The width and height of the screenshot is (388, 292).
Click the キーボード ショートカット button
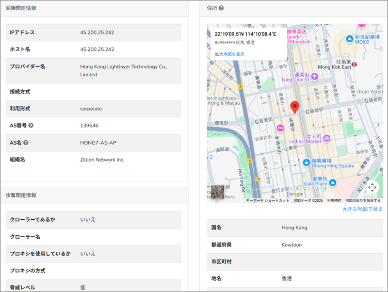click(267, 200)
